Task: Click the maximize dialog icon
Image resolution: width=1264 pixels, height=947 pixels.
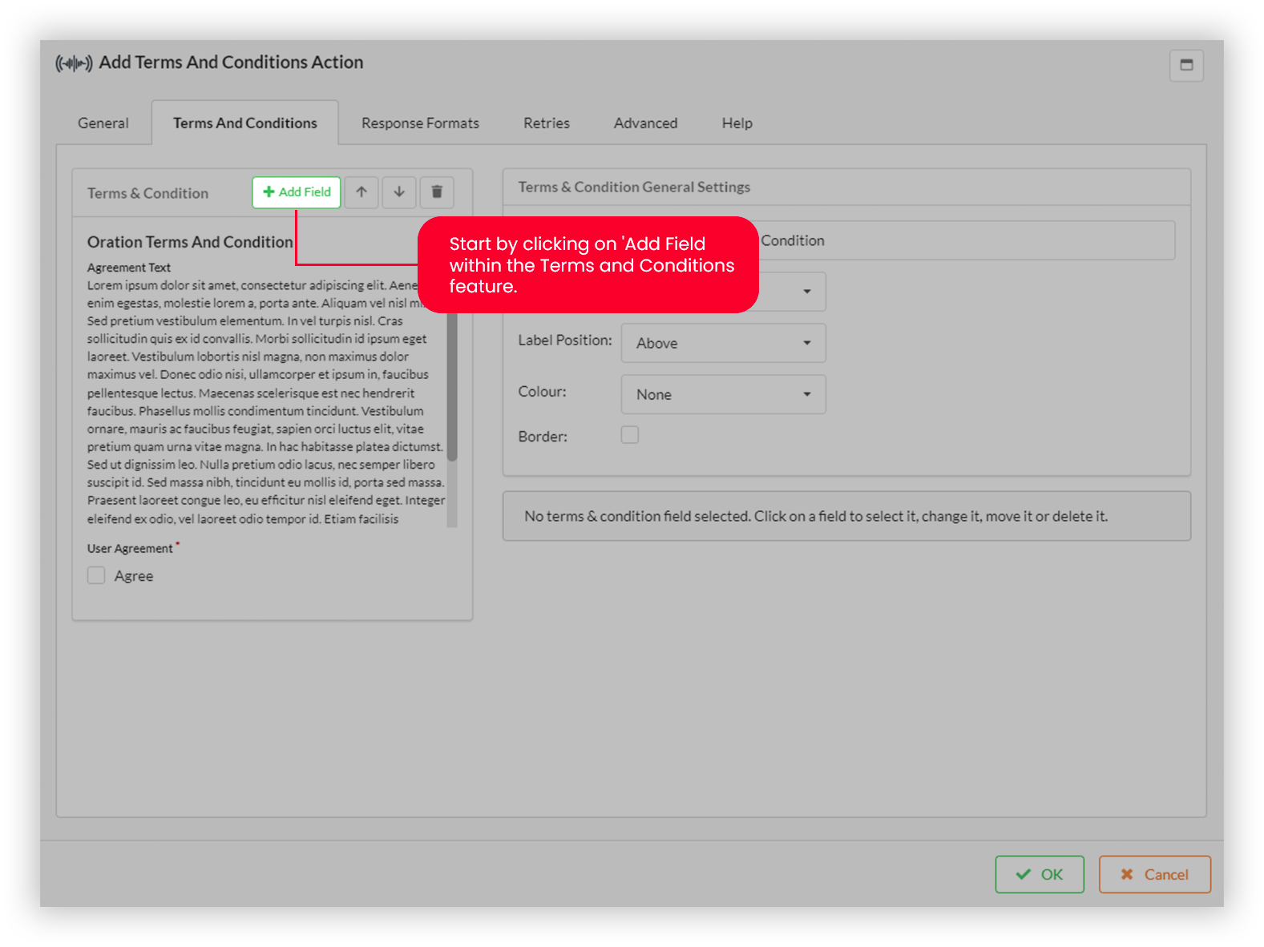Action: [1186, 65]
